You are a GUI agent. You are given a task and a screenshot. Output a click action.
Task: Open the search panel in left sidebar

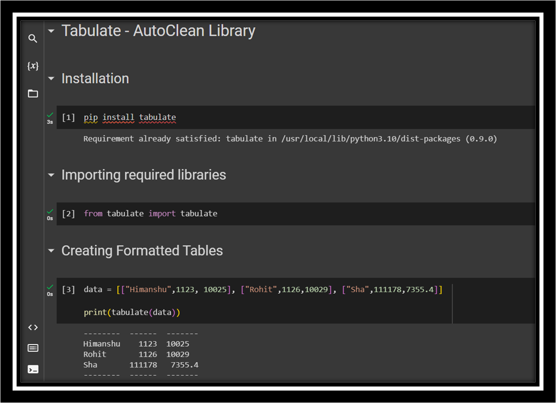point(33,38)
